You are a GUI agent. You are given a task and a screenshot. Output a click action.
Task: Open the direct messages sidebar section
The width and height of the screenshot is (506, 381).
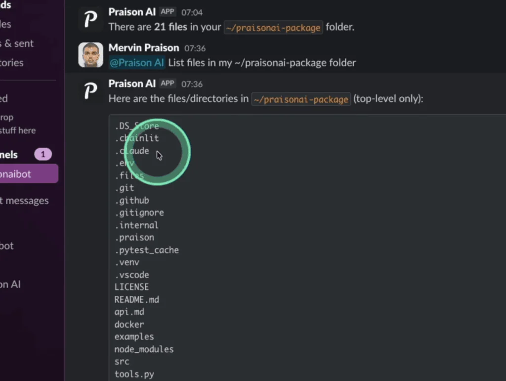coord(25,201)
